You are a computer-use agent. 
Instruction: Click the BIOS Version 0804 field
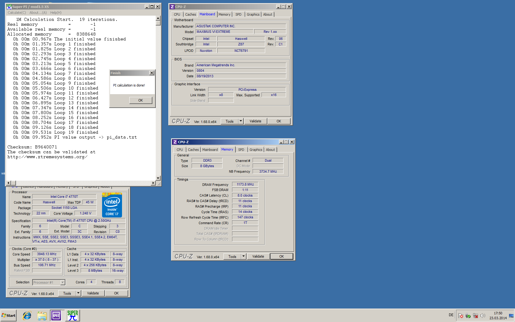point(241,71)
